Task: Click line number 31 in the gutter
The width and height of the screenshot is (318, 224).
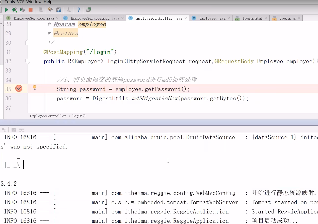Action: (8, 52)
